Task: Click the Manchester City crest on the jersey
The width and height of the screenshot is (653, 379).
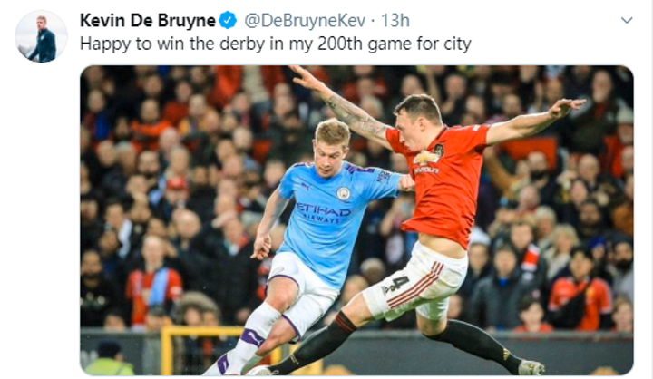Action: (344, 193)
